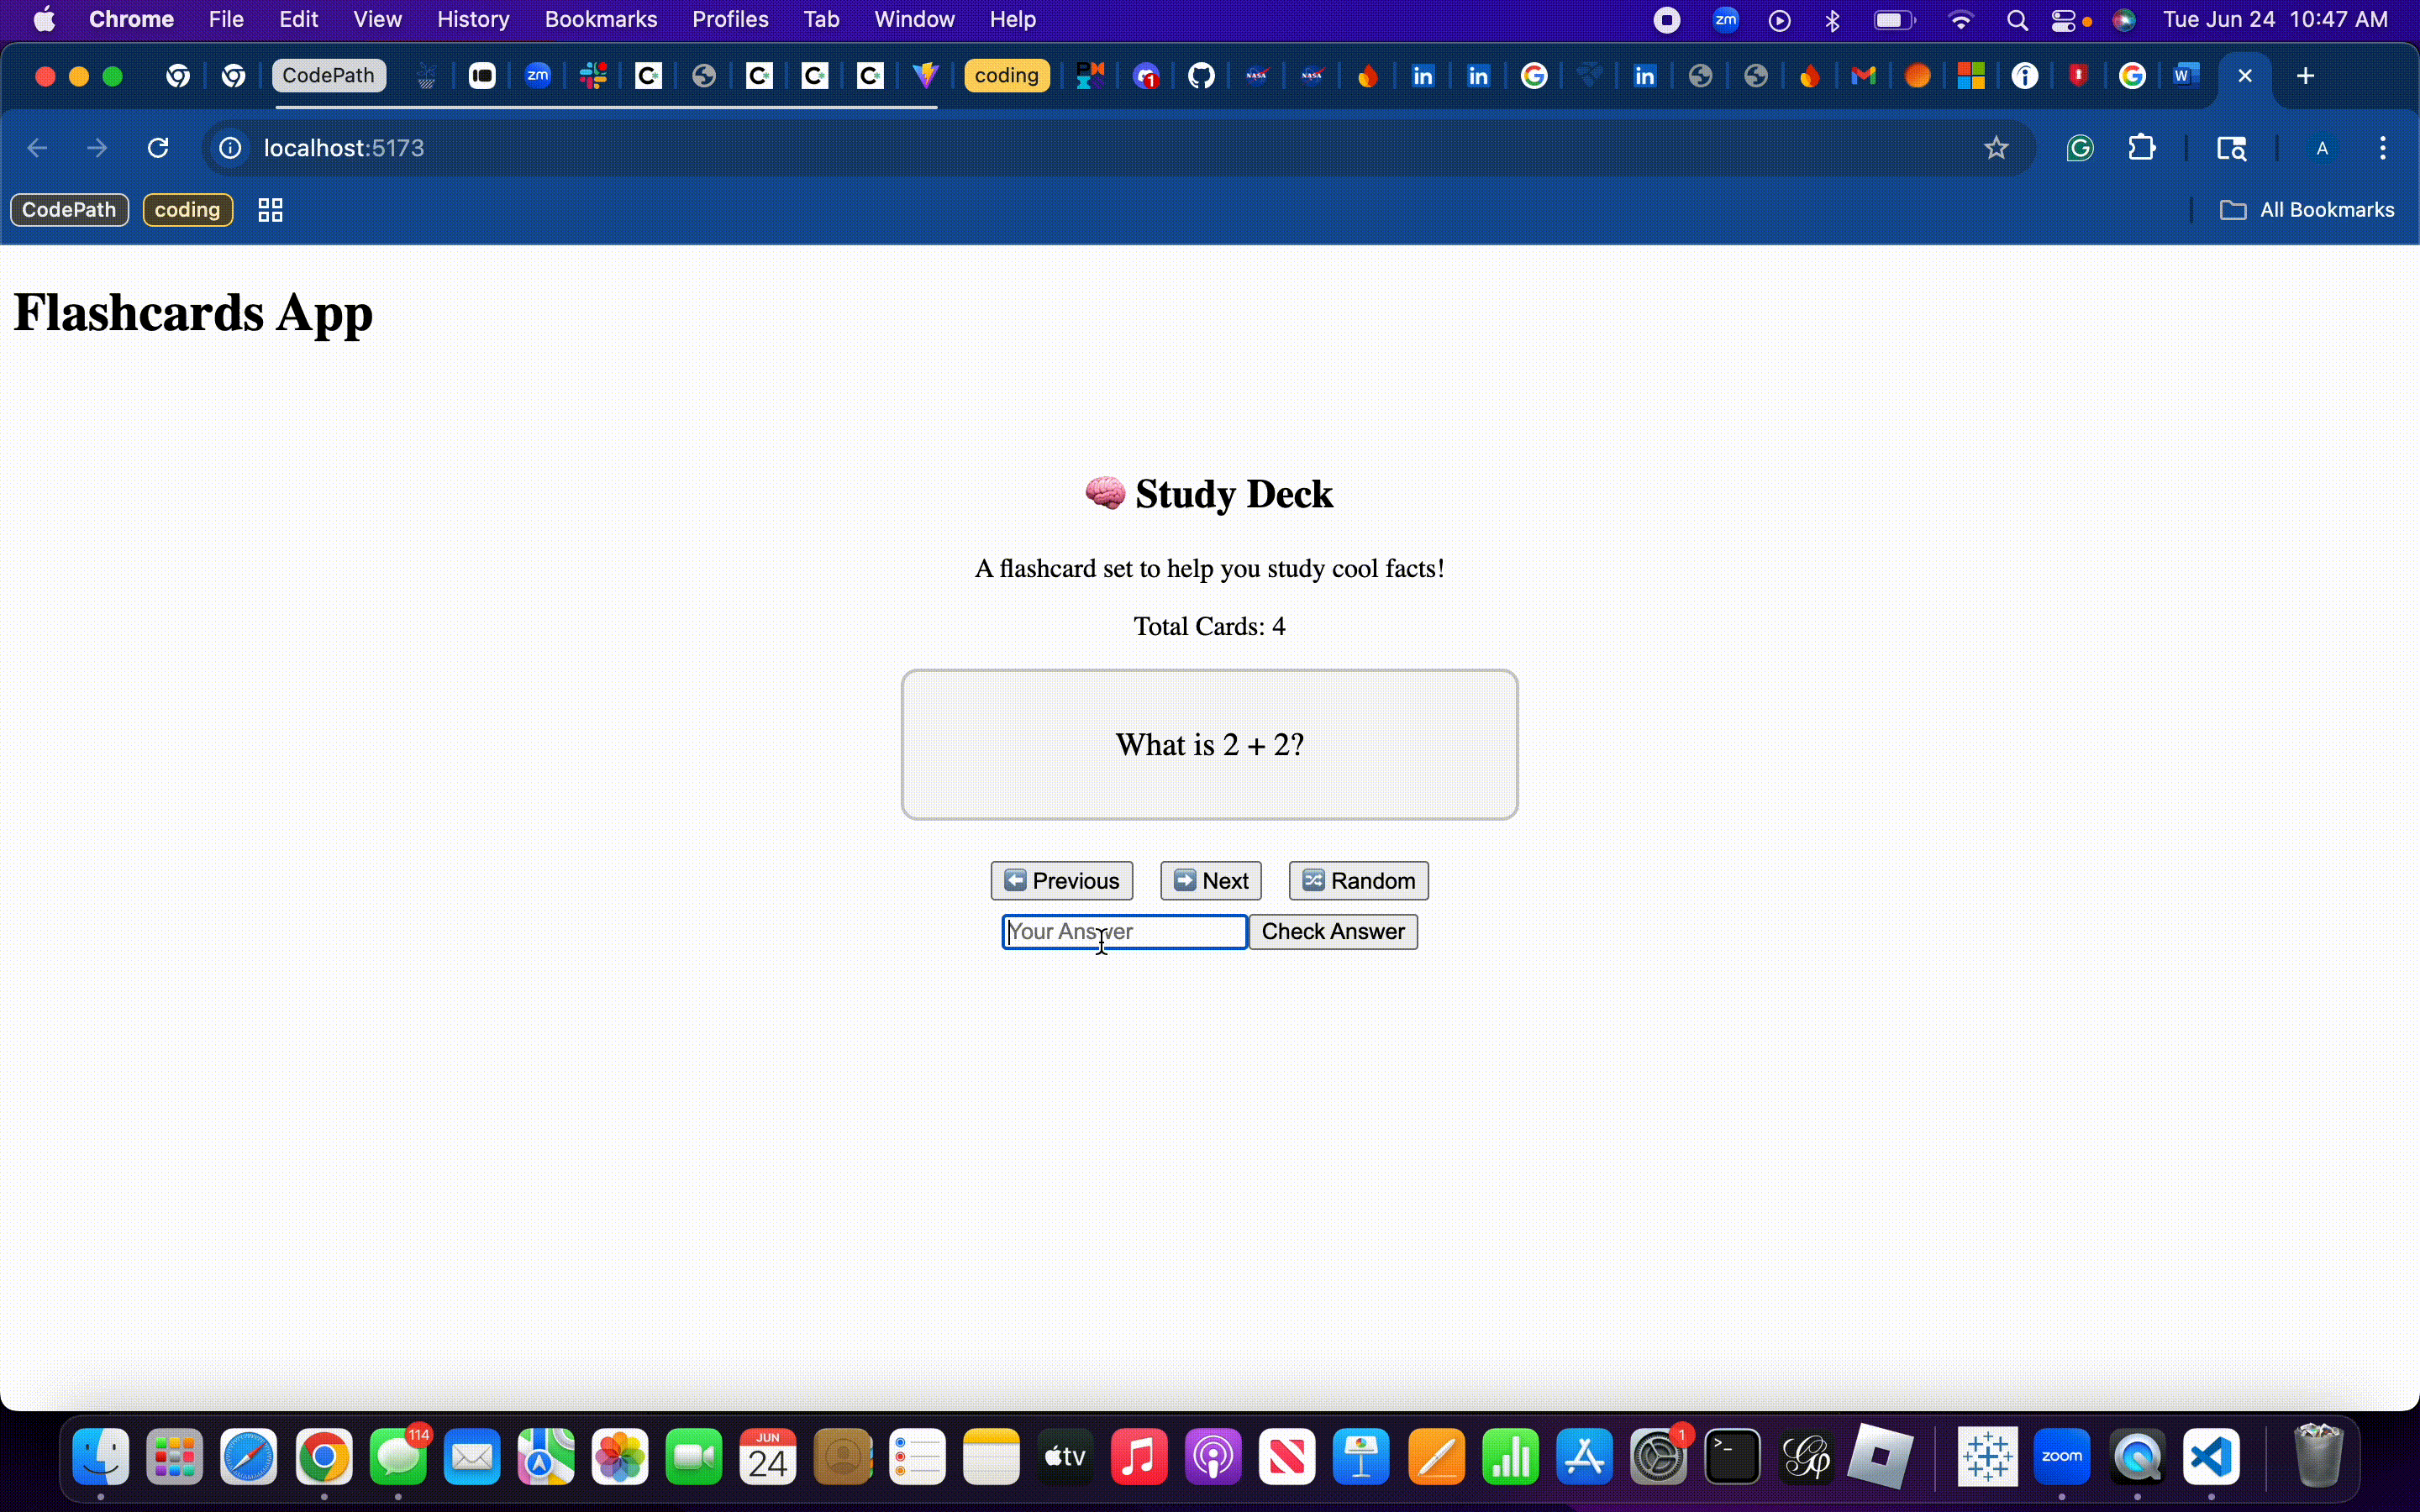2420x1512 pixels.
Task: Open the Music app in Dock
Action: pyautogui.click(x=1139, y=1456)
